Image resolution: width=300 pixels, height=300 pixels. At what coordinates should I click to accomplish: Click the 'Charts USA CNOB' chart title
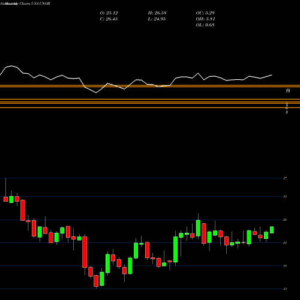35,4
